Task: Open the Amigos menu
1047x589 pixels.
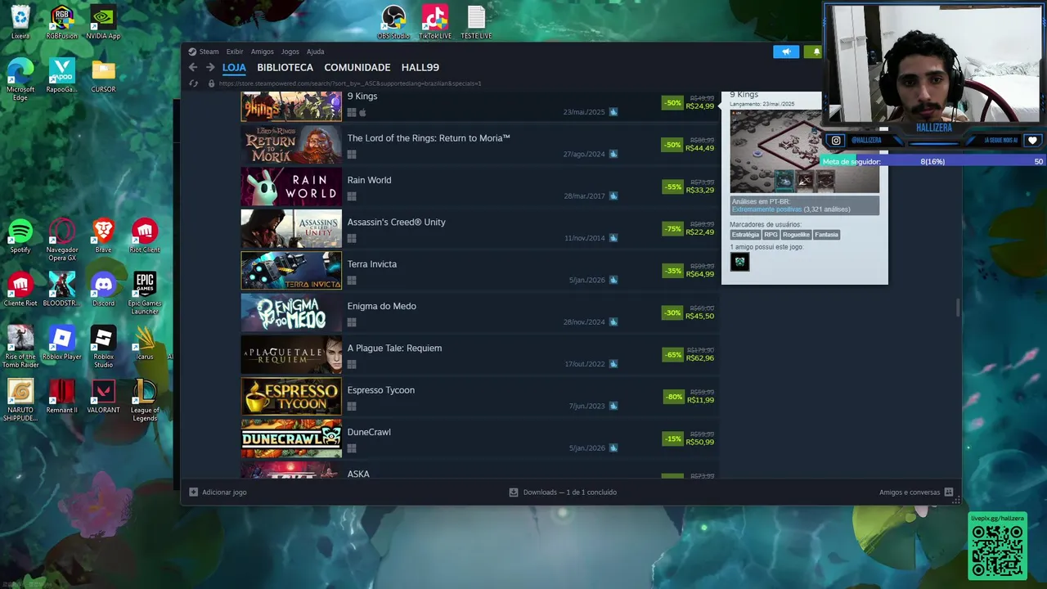Action: (x=262, y=52)
